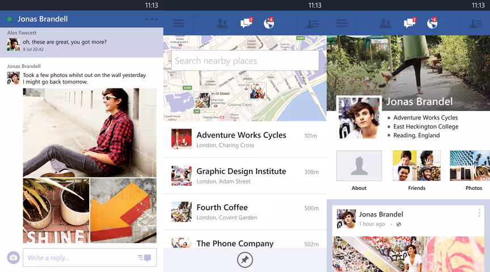Open the Fourth Coffee thumbnail
This screenshot has height=272, width=490.
click(x=181, y=212)
